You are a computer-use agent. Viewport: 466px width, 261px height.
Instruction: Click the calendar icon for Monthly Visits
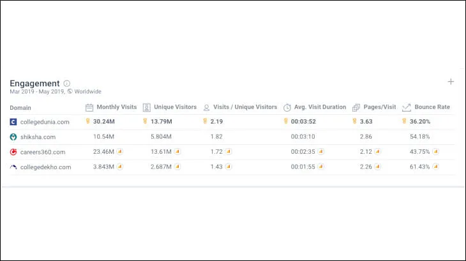[x=89, y=107]
